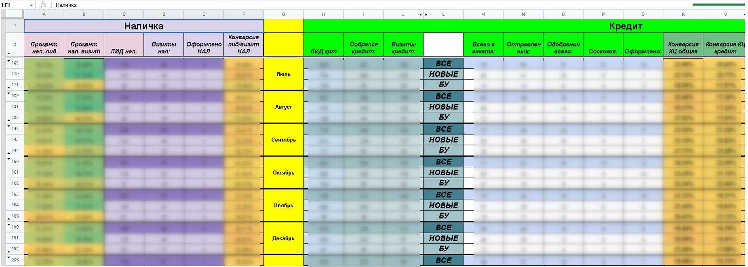Click the Соскоков: header cell
This screenshot has height=267, width=748.
(603, 44)
